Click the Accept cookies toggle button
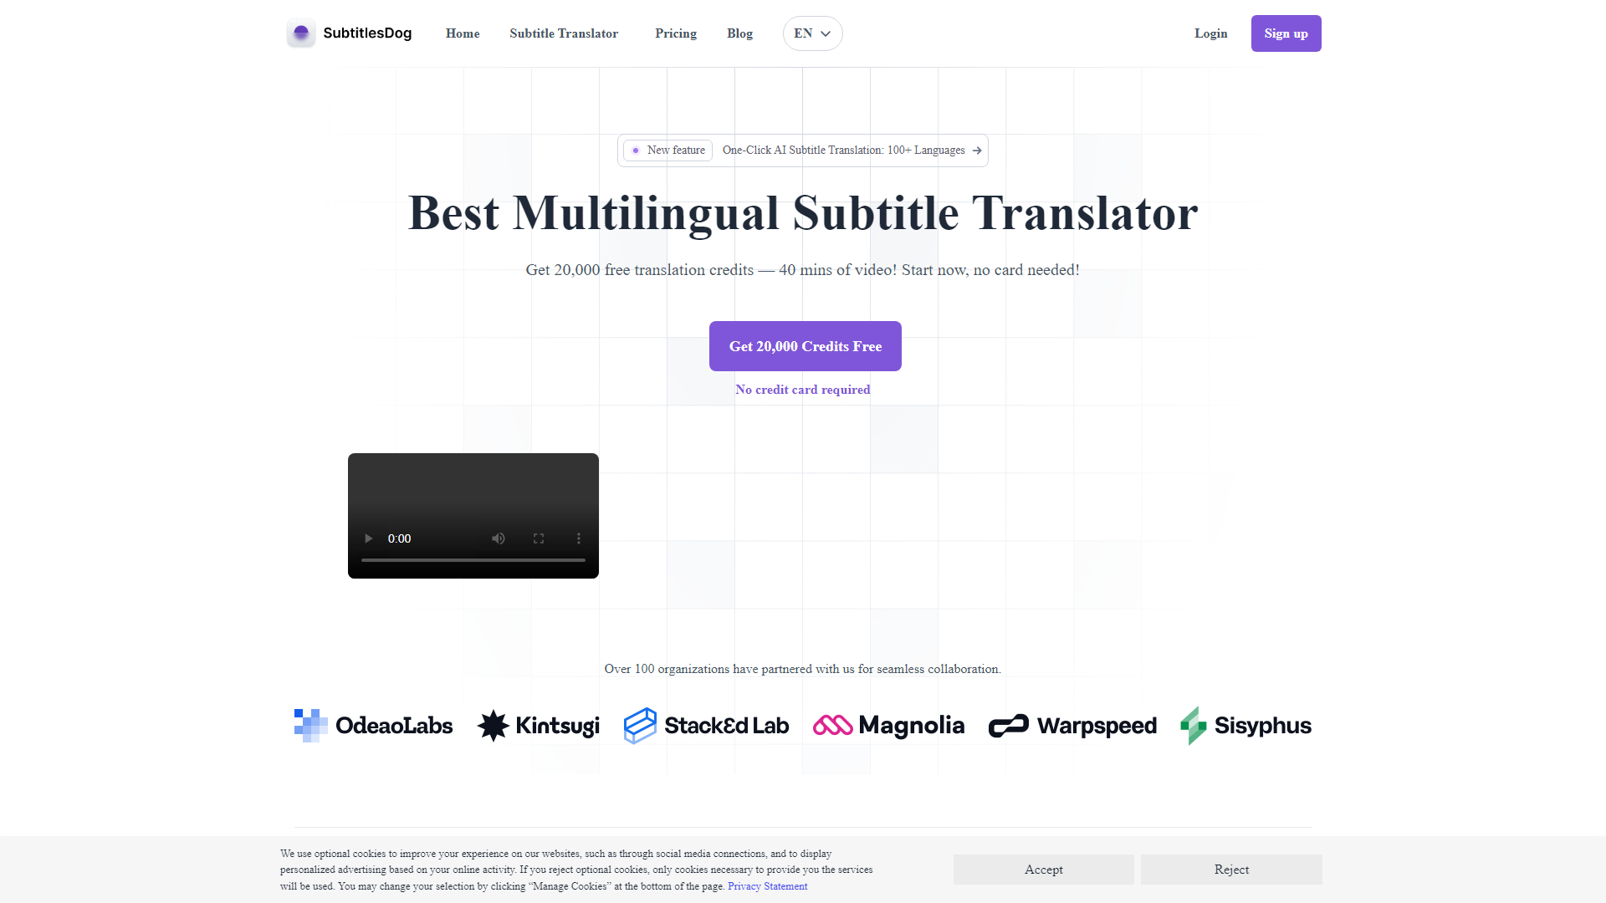Viewport: 1606px width, 903px height. (x=1043, y=870)
